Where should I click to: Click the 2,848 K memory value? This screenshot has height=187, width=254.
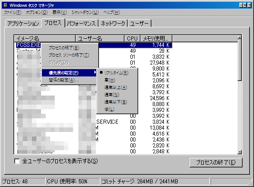(x=161, y=152)
